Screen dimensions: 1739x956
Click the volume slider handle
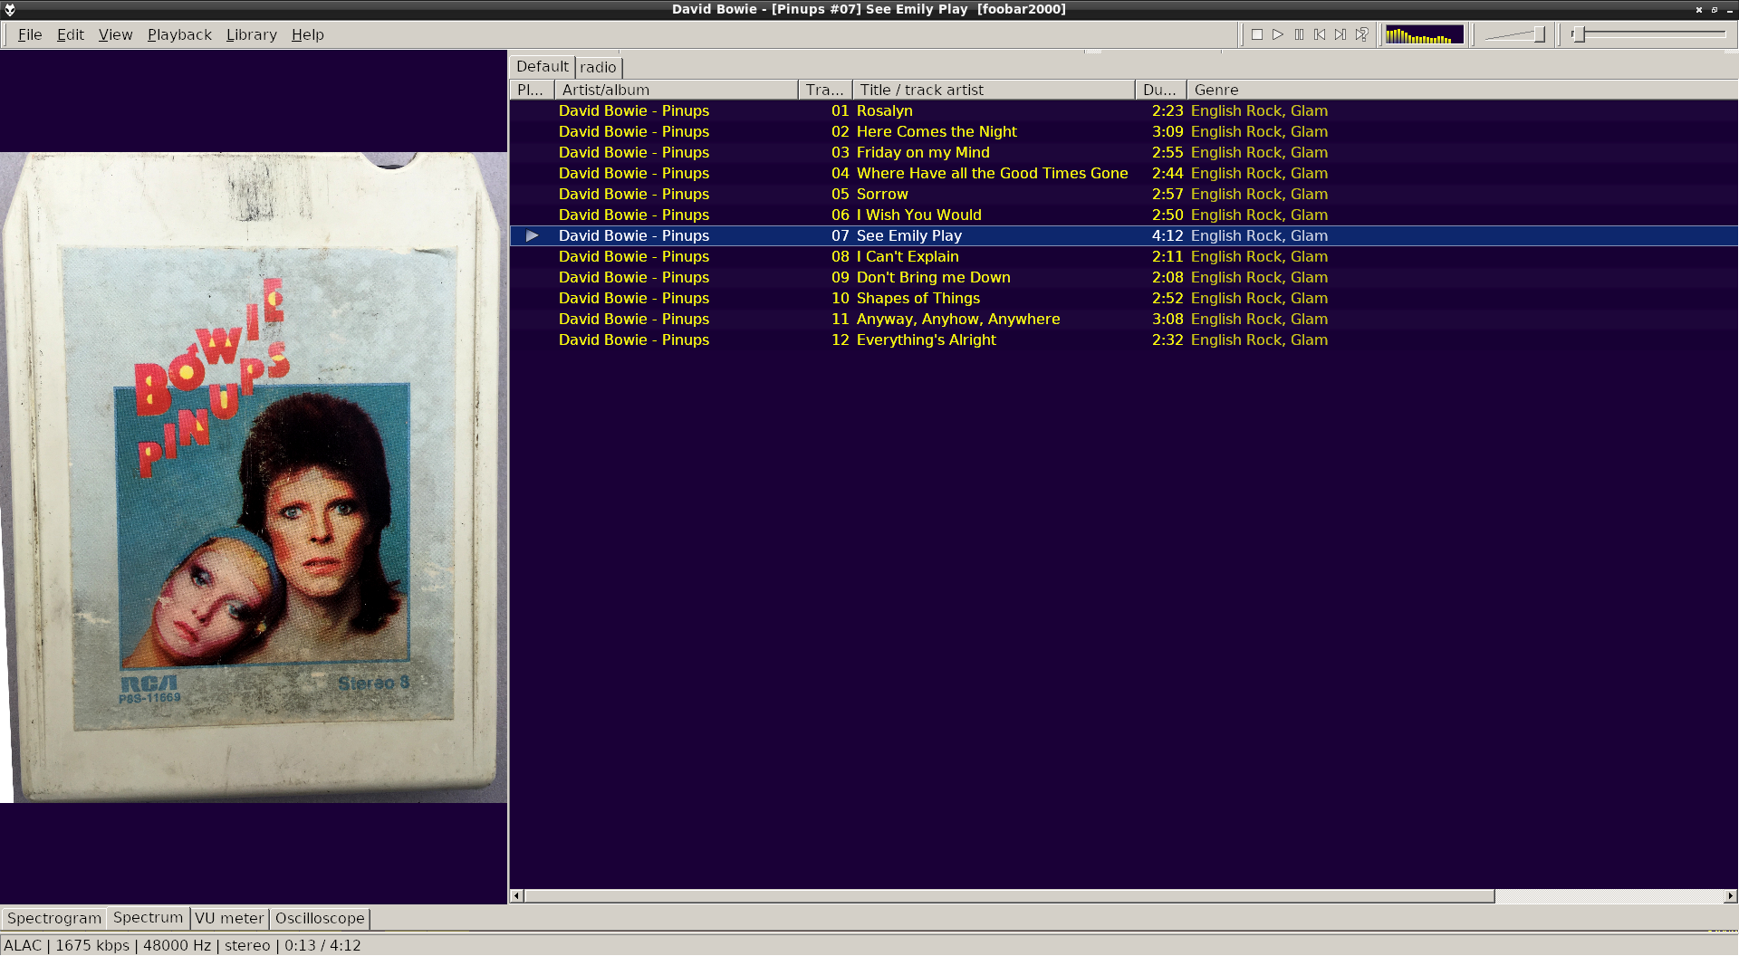pyautogui.click(x=1539, y=34)
